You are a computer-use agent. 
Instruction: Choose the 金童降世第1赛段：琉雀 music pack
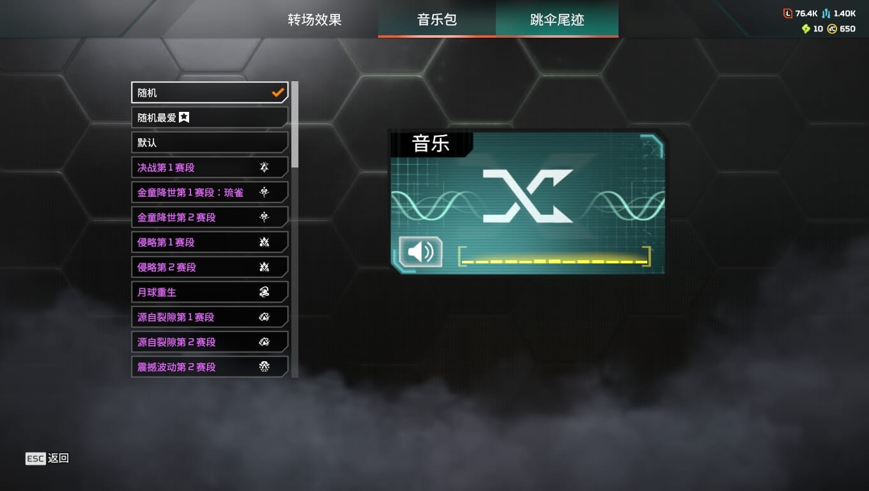tap(210, 192)
